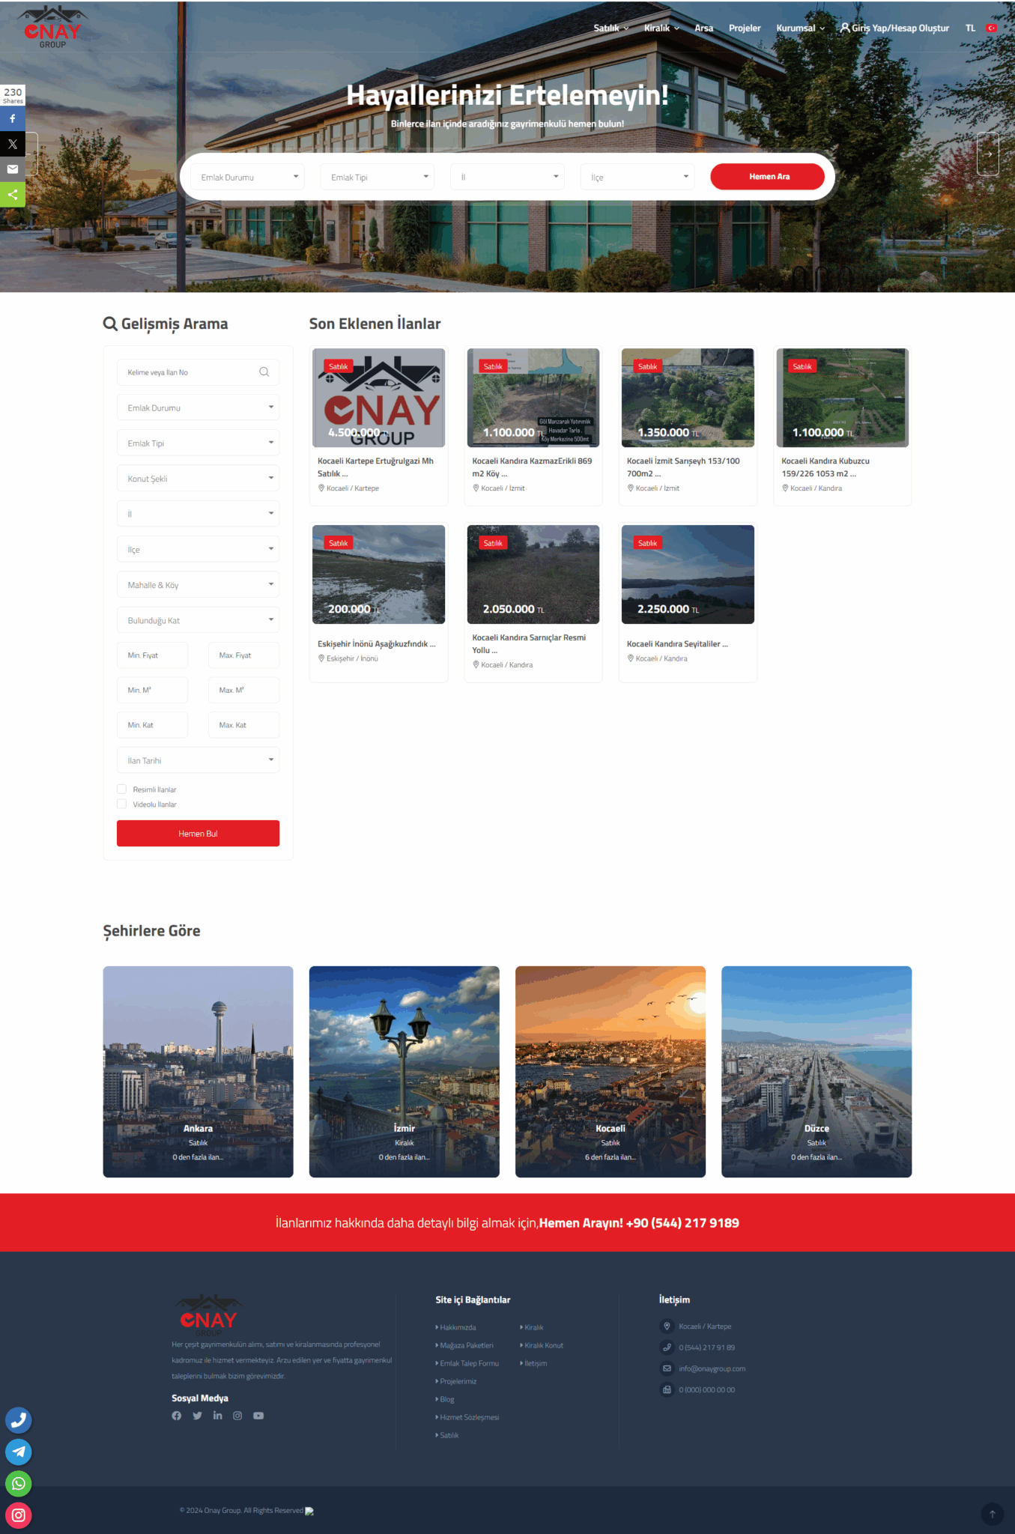Open the Kocaeli city card
The height and width of the screenshot is (1534, 1015).
pyautogui.click(x=610, y=1072)
